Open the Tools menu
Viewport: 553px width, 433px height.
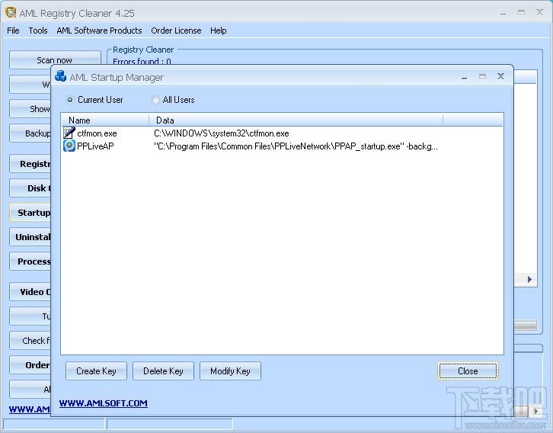38,30
